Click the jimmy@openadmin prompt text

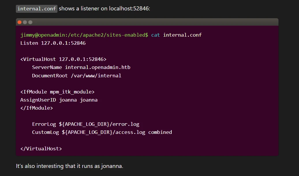[84, 35]
